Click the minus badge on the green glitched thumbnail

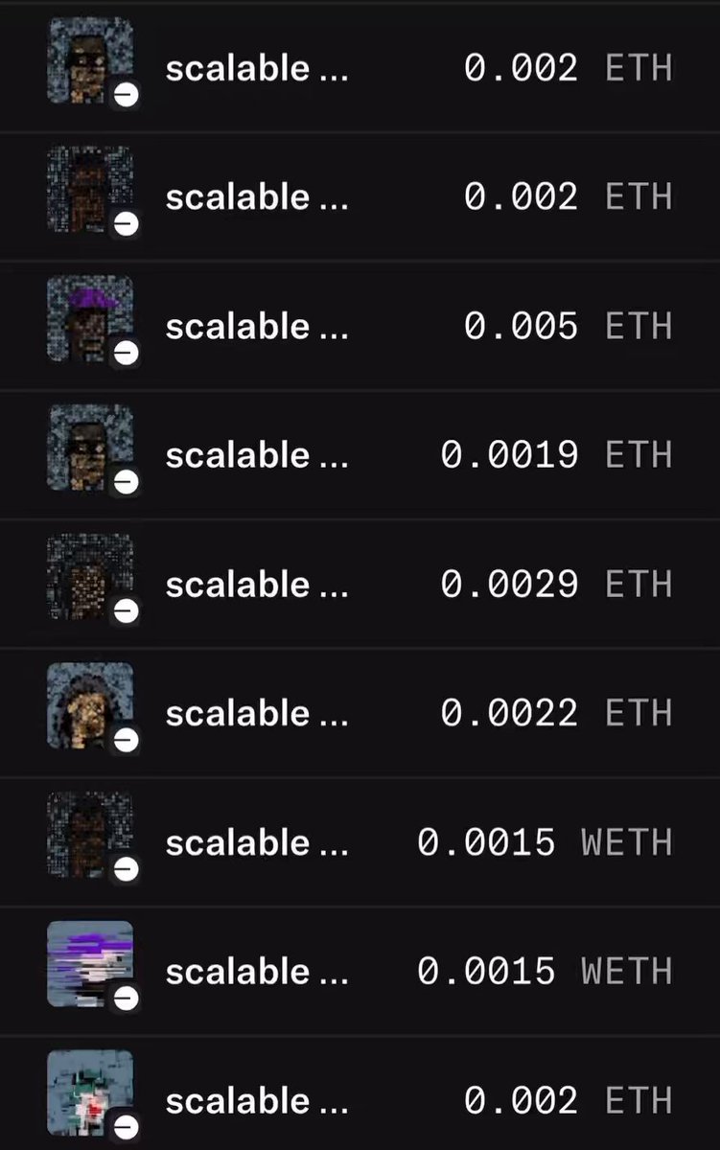[x=127, y=1126]
